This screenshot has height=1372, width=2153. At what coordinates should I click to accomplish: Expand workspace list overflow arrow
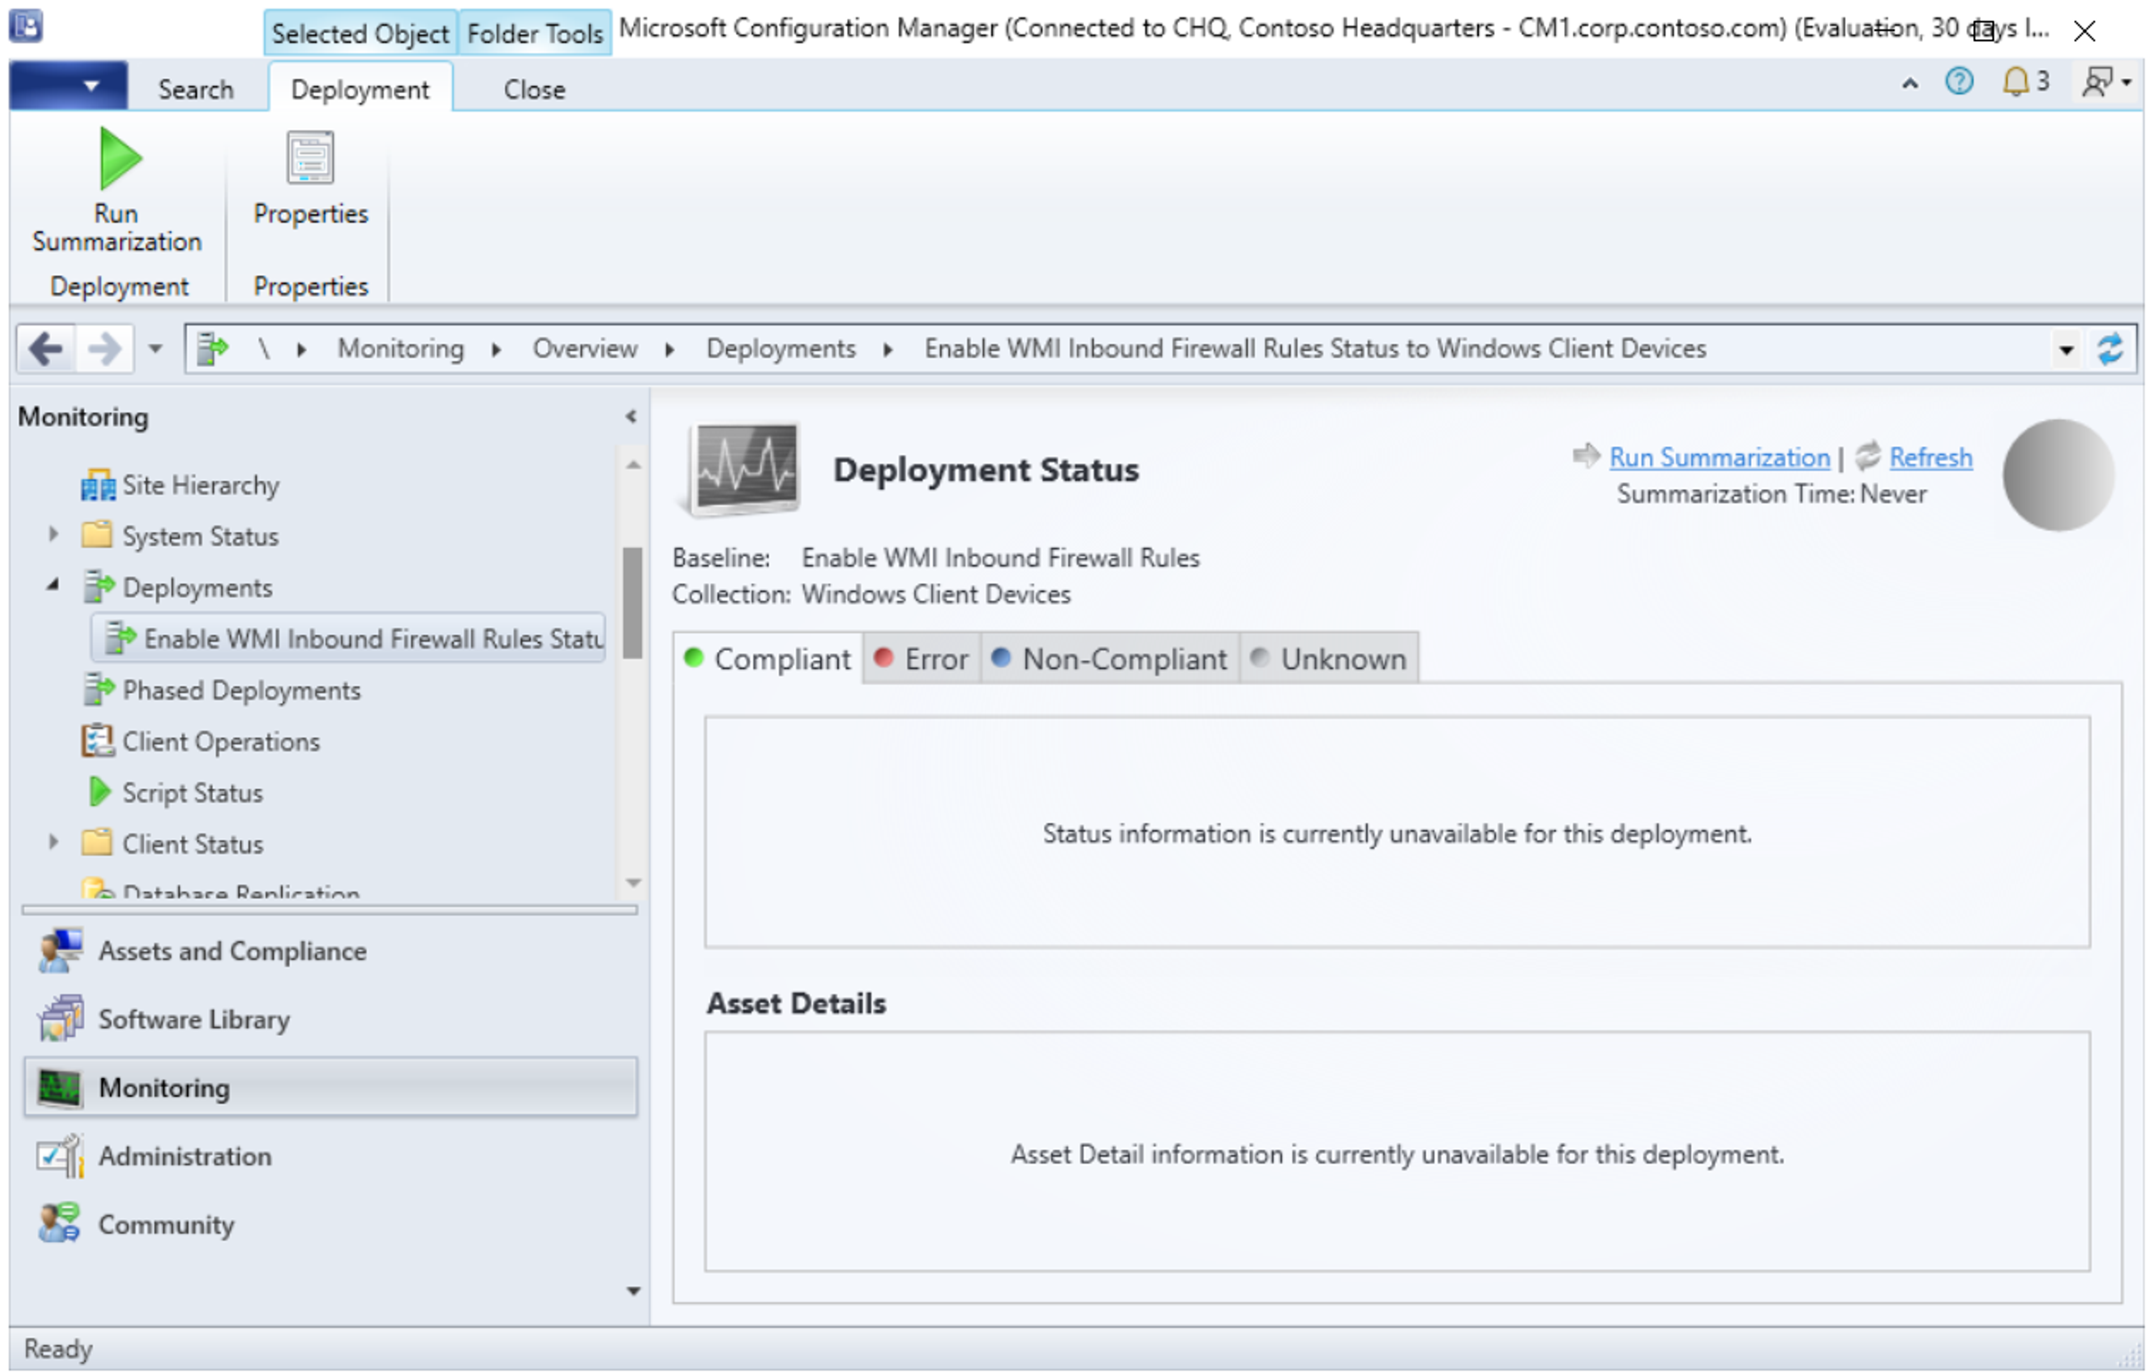click(634, 1291)
